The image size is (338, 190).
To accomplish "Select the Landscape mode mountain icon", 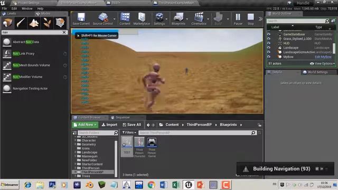I will point(34,23).
